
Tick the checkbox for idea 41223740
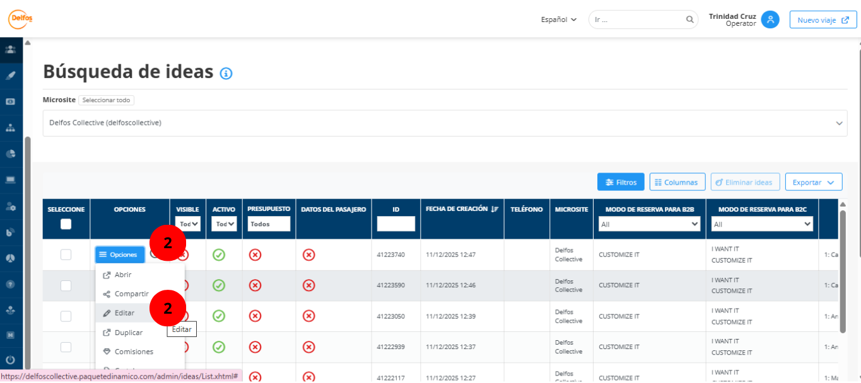66,254
